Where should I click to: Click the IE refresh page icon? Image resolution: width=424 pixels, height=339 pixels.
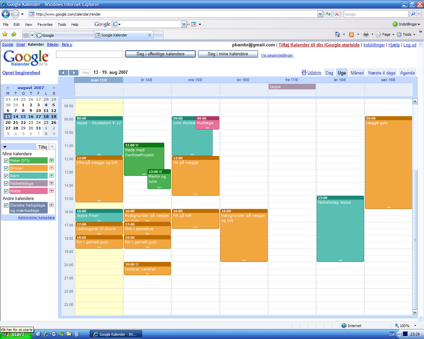pyautogui.click(x=328, y=14)
